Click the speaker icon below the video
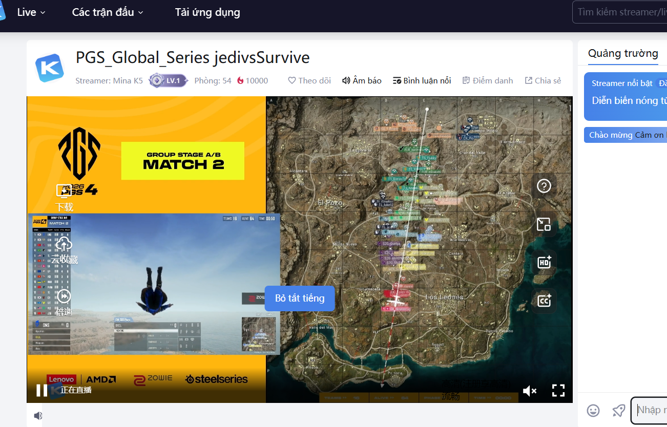The image size is (667, 427). tap(38, 416)
